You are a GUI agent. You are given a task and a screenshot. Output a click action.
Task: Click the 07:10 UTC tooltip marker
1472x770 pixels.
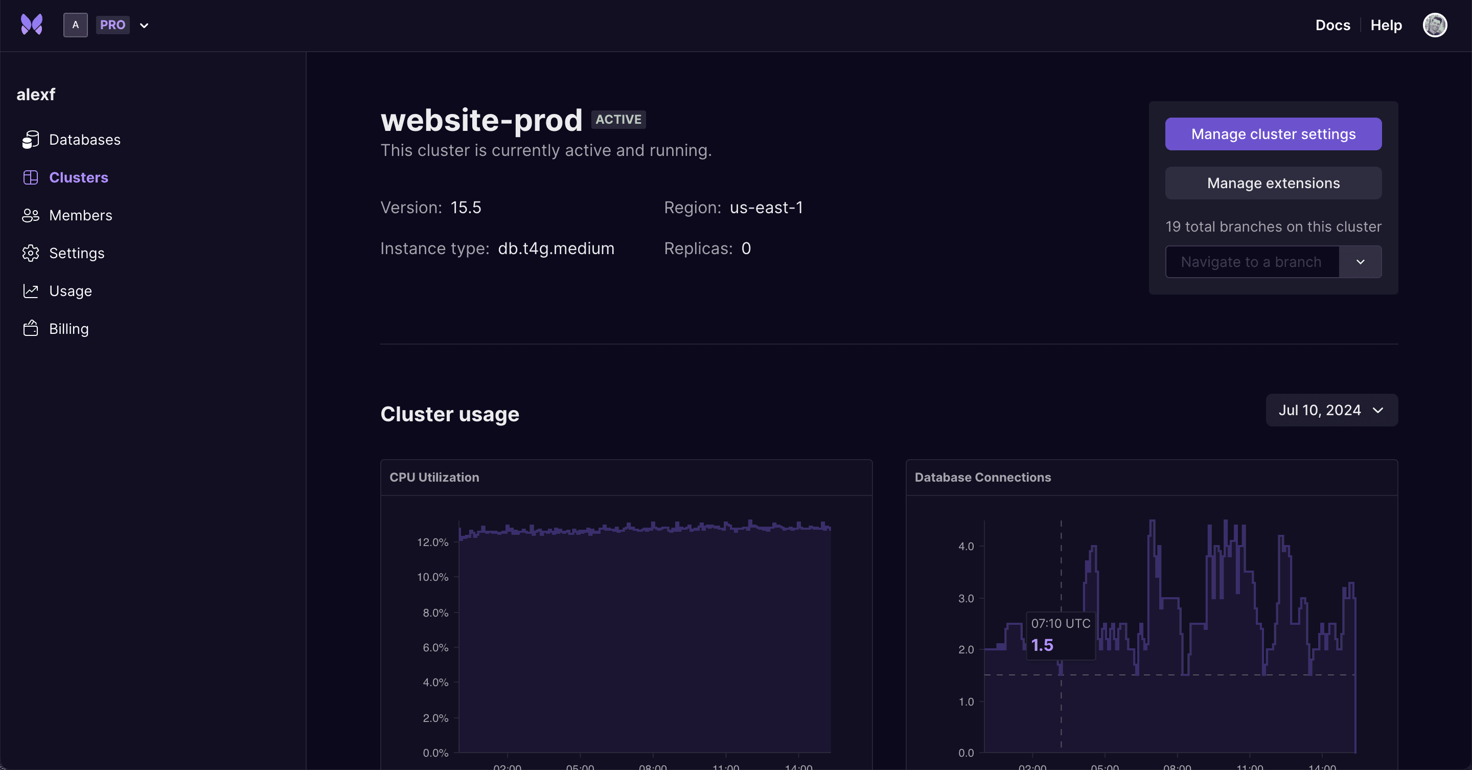point(1060,635)
